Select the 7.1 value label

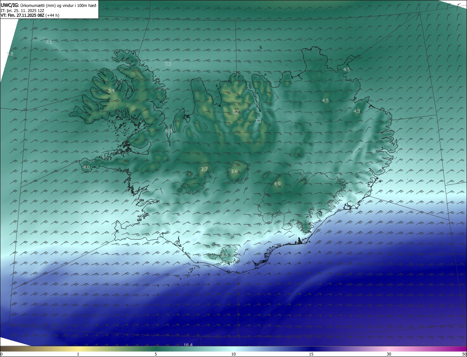[49, 42]
